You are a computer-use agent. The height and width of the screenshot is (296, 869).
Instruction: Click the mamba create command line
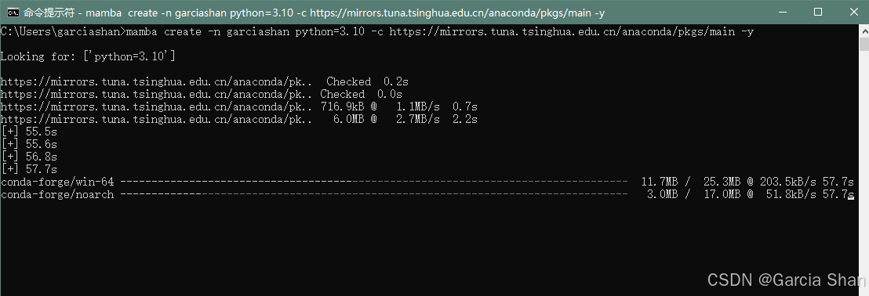[377, 31]
